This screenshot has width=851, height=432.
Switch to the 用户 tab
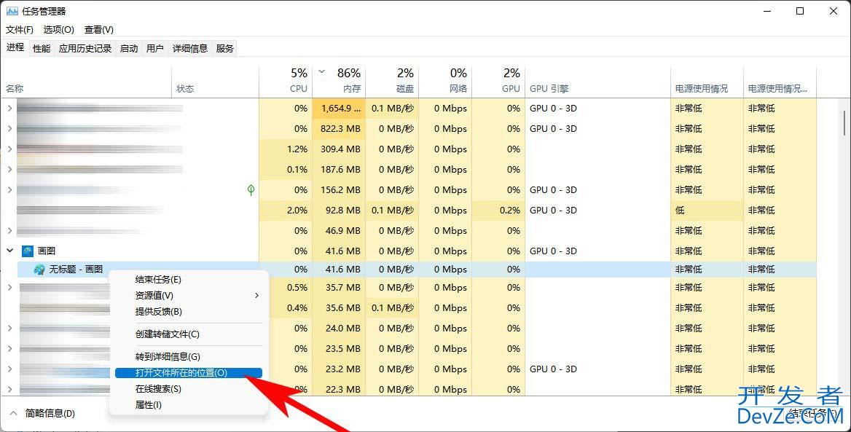pos(154,48)
